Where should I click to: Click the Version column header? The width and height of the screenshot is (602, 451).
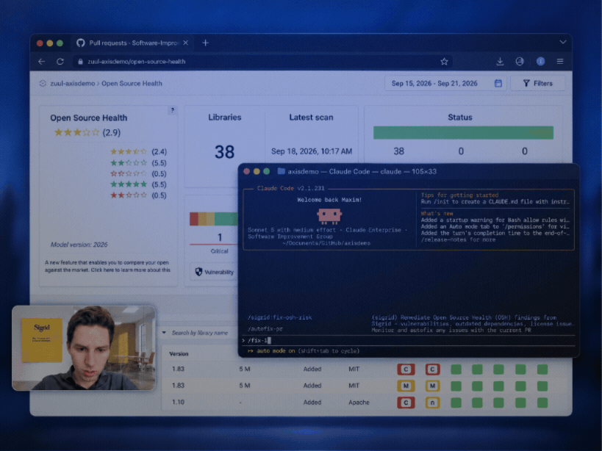tap(179, 353)
